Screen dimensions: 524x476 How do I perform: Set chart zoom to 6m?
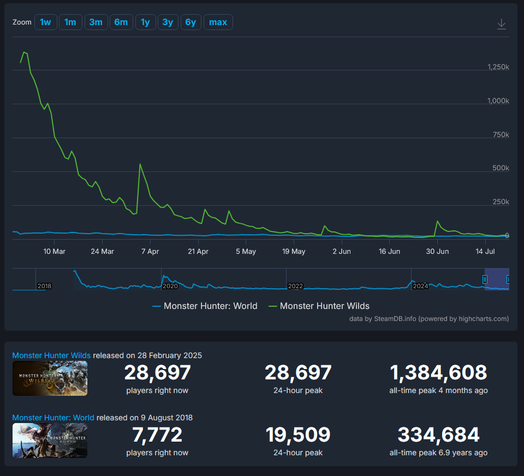click(x=121, y=22)
